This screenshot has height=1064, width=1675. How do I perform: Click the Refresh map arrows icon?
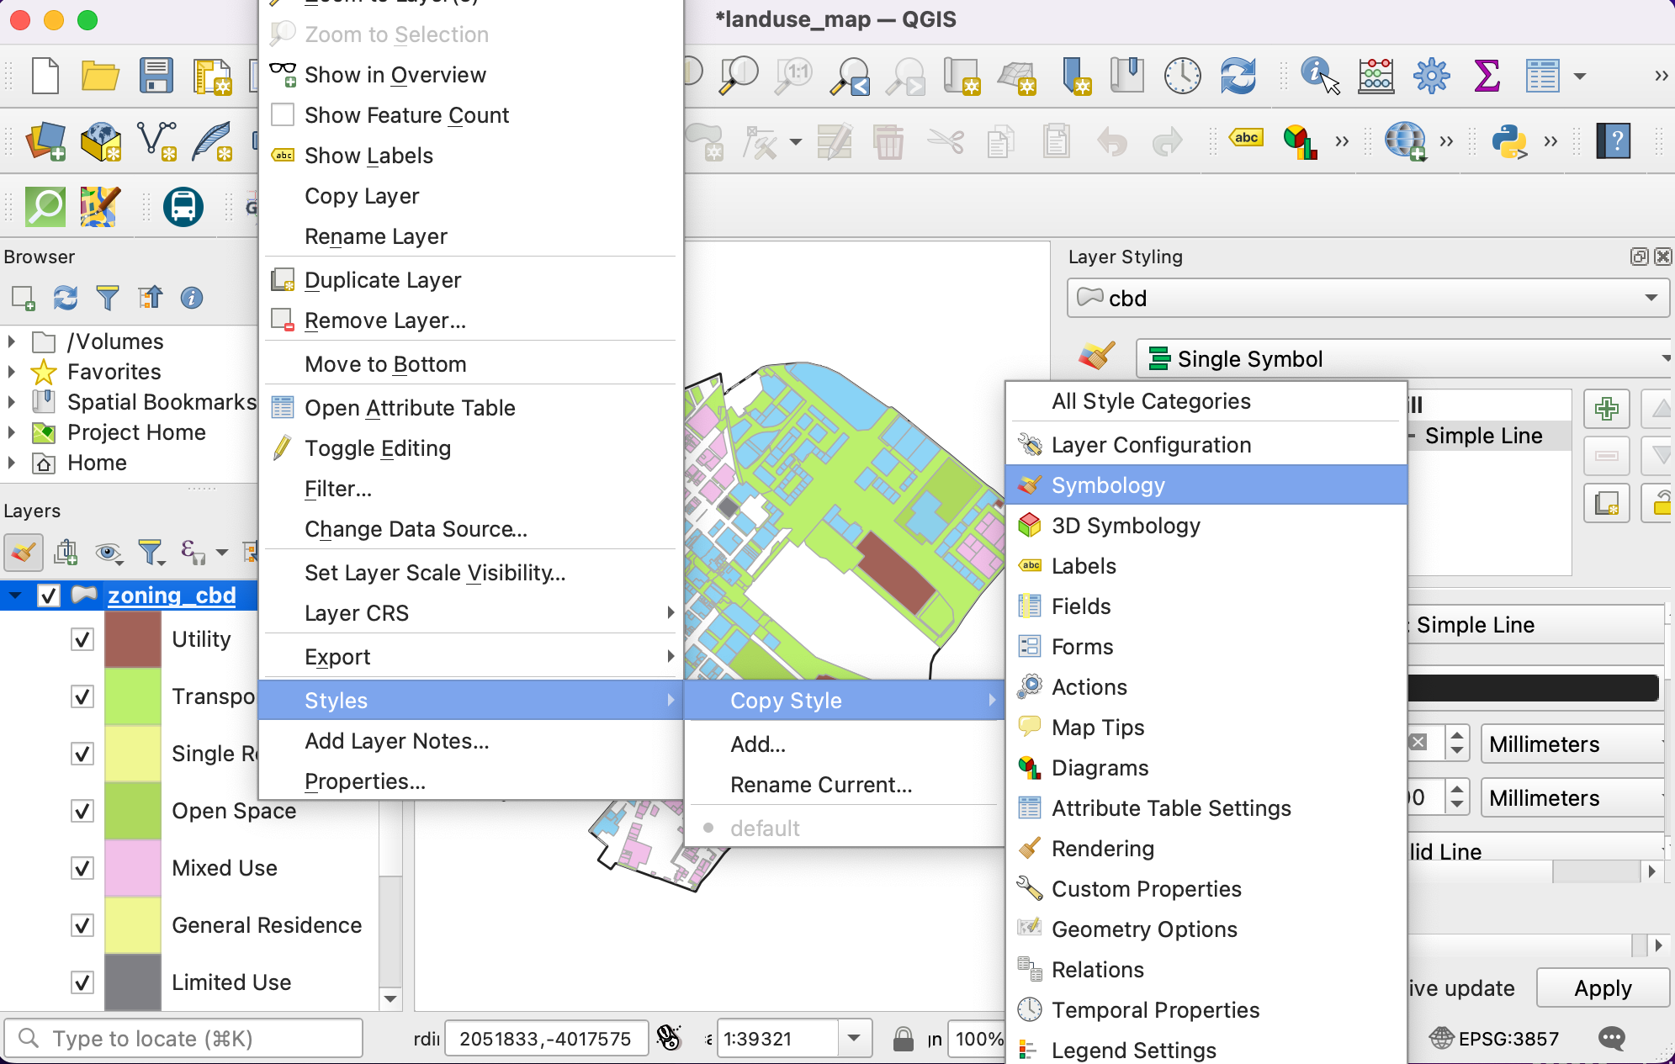1238,76
